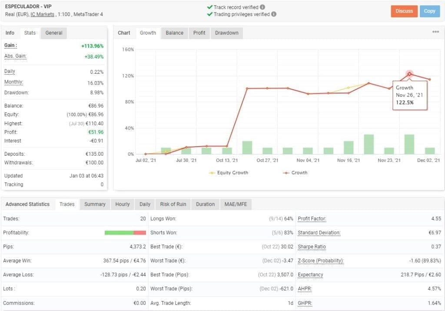This screenshot has width=445, height=311.
Task: Open the Summary statistics tab
Action: (95, 204)
